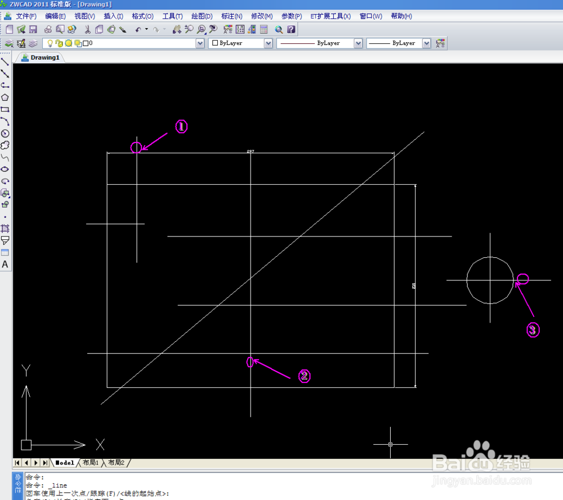This screenshot has height=500, width=563.
Task: Open the 视图(V) menu
Action: point(85,16)
